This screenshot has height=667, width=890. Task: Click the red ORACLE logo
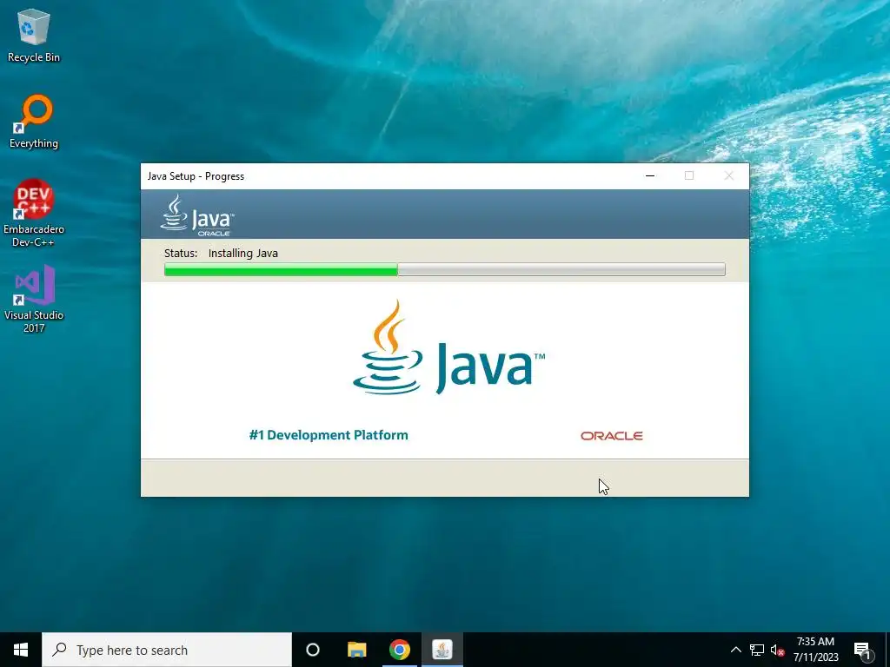pyautogui.click(x=611, y=436)
